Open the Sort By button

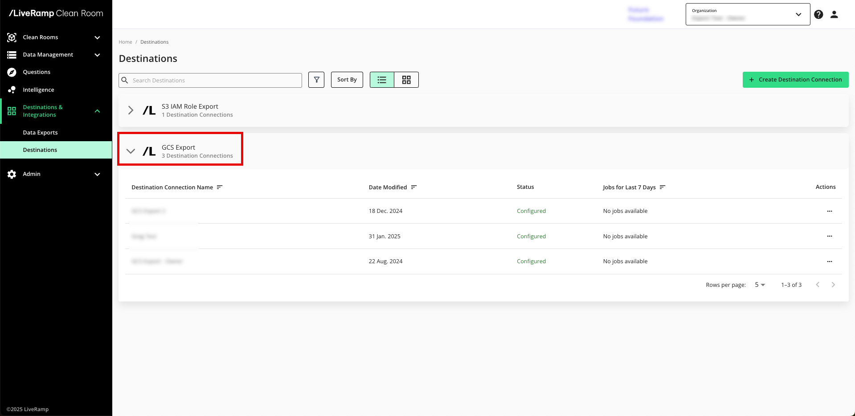pyautogui.click(x=347, y=80)
